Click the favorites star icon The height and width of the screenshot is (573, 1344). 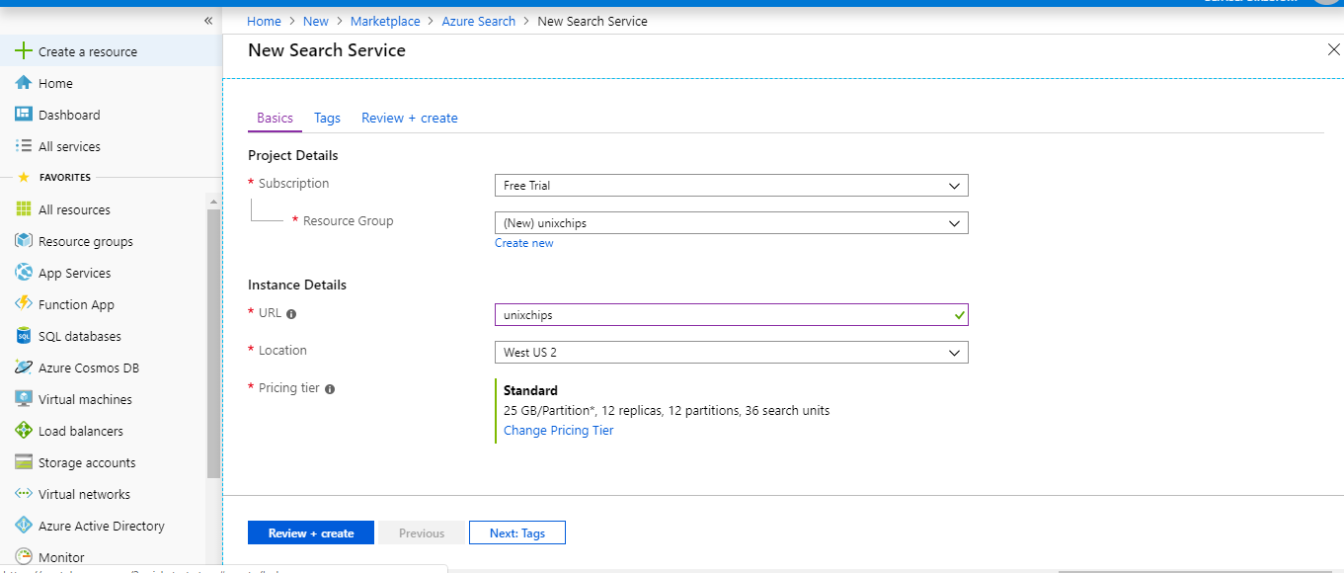(x=24, y=178)
